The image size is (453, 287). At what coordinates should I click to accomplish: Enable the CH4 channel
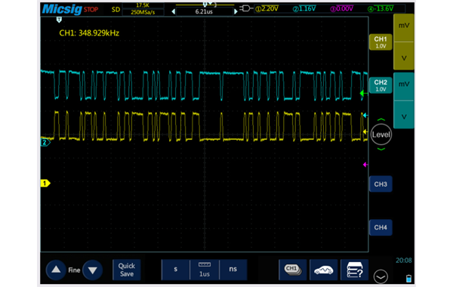coord(381,227)
